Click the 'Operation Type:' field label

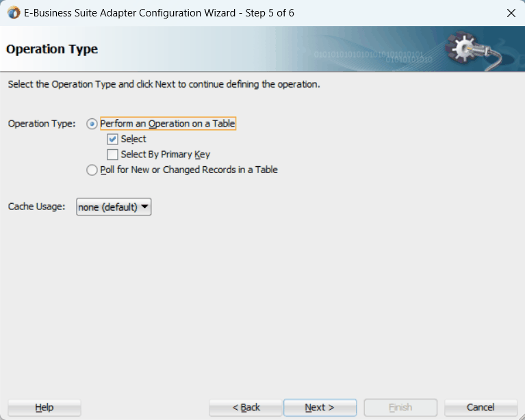(42, 124)
